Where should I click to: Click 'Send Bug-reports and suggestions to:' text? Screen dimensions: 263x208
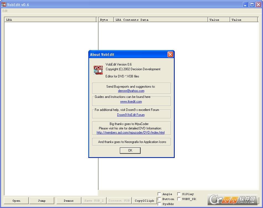click(x=131, y=87)
